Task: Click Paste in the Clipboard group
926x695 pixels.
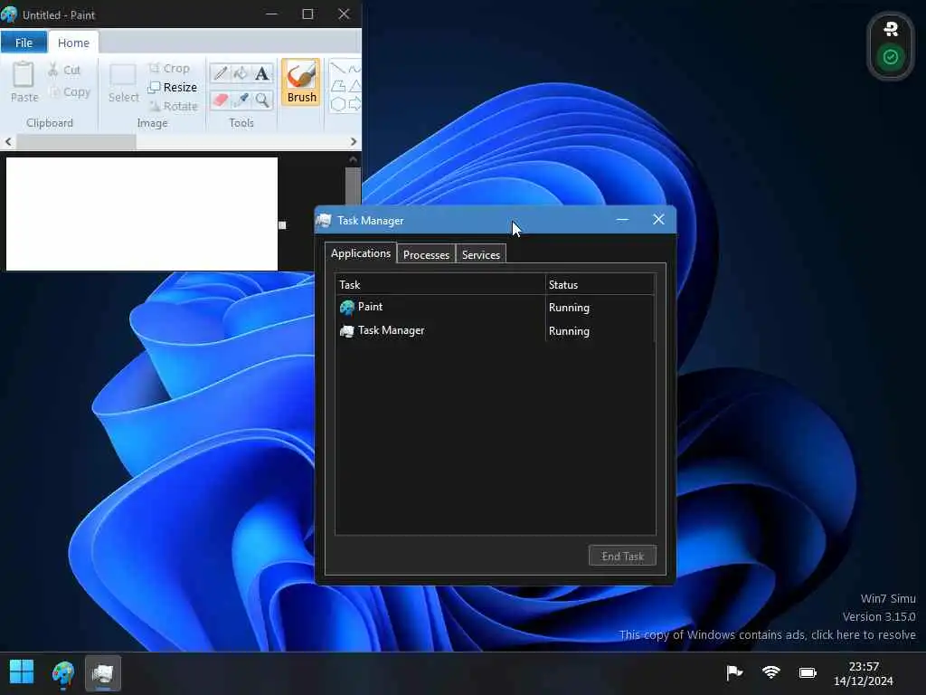Action: pos(24,82)
